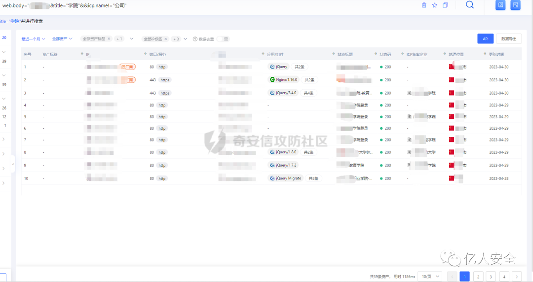The height and width of the screenshot is (282, 533).
Task: Click the small icon beside the IP header
Action: (82, 54)
